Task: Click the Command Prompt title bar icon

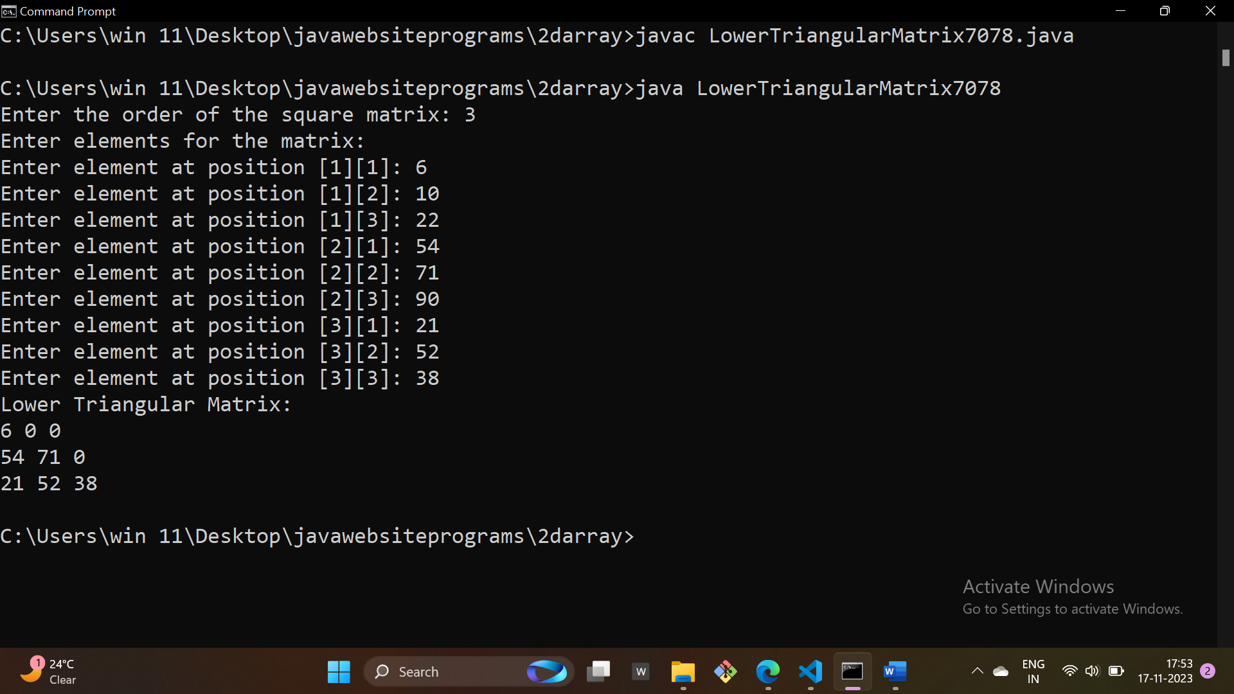Action: [x=8, y=11]
